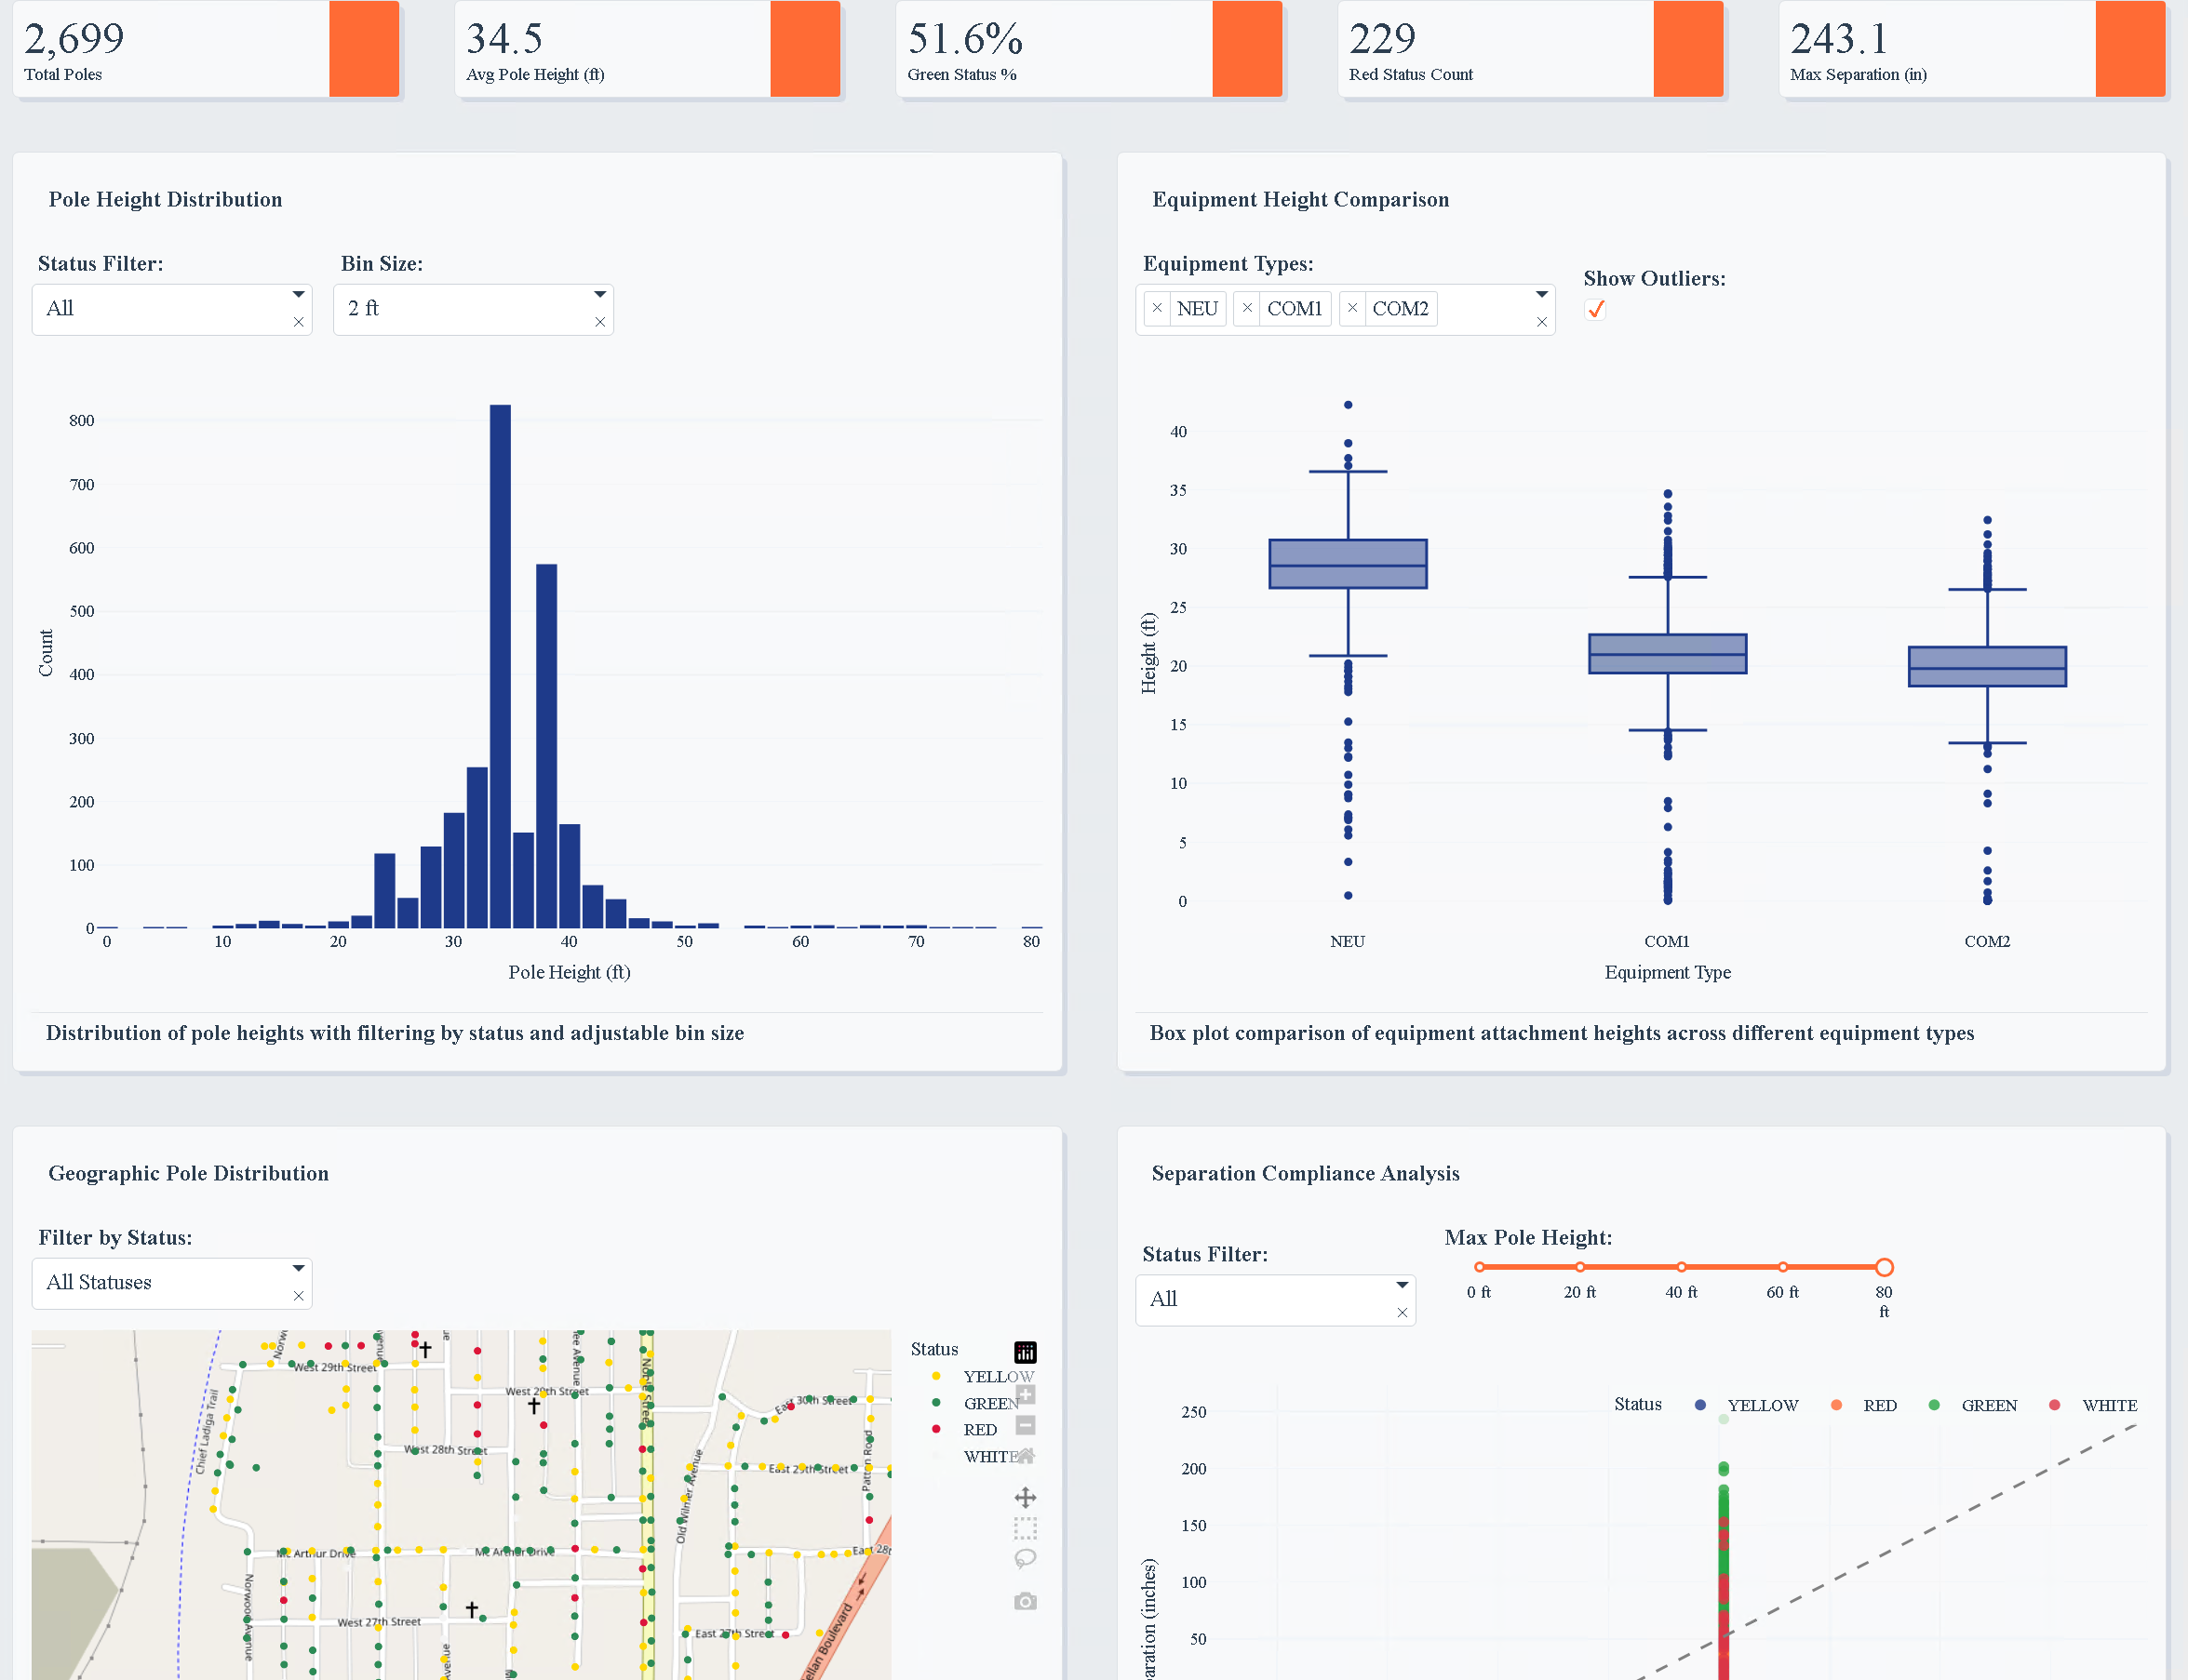
Task: Zoom in on the map
Action: pyautogui.click(x=1025, y=1395)
